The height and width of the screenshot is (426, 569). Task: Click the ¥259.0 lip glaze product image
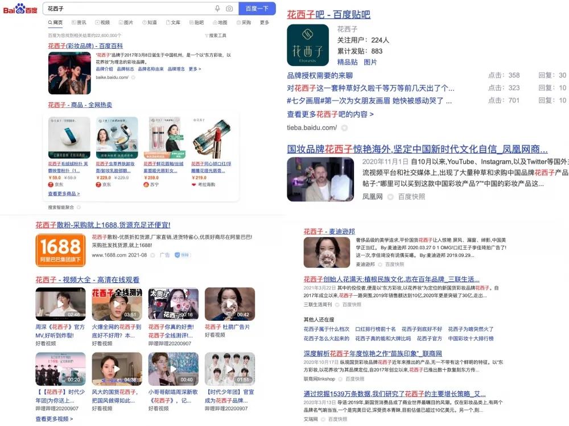pos(164,137)
